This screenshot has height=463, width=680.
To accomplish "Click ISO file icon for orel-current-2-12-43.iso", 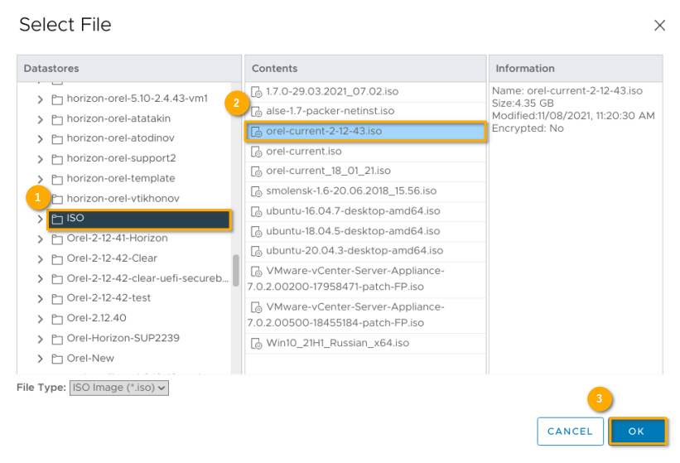I will (x=258, y=132).
